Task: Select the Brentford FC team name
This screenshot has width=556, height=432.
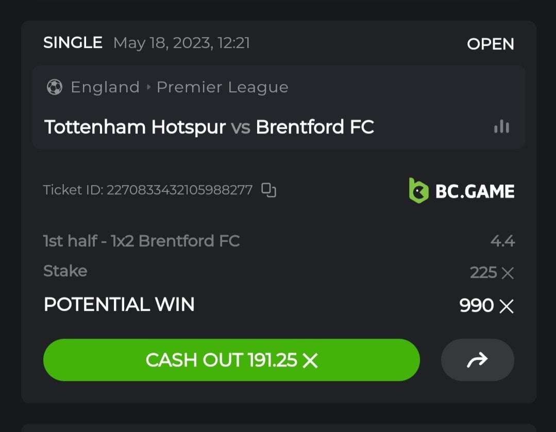Action: (315, 127)
